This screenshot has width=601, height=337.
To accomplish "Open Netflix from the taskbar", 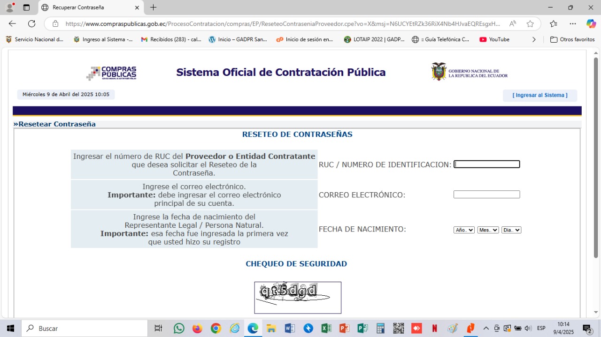I will click(x=435, y=328).
